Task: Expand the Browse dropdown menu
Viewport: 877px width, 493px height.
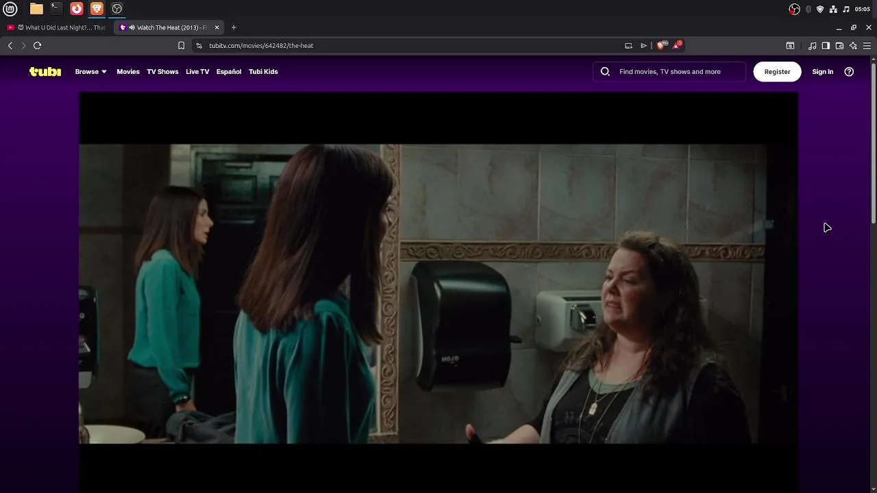Action: (90, 71)
